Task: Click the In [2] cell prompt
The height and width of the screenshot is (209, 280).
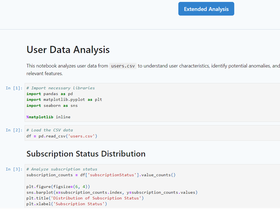Action: click(x=14, y=130)
